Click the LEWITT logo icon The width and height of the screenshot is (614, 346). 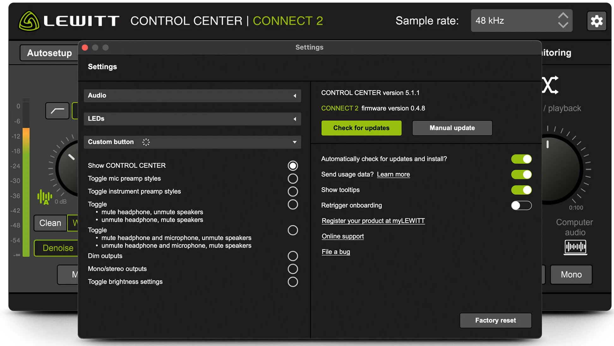(29, 21)
